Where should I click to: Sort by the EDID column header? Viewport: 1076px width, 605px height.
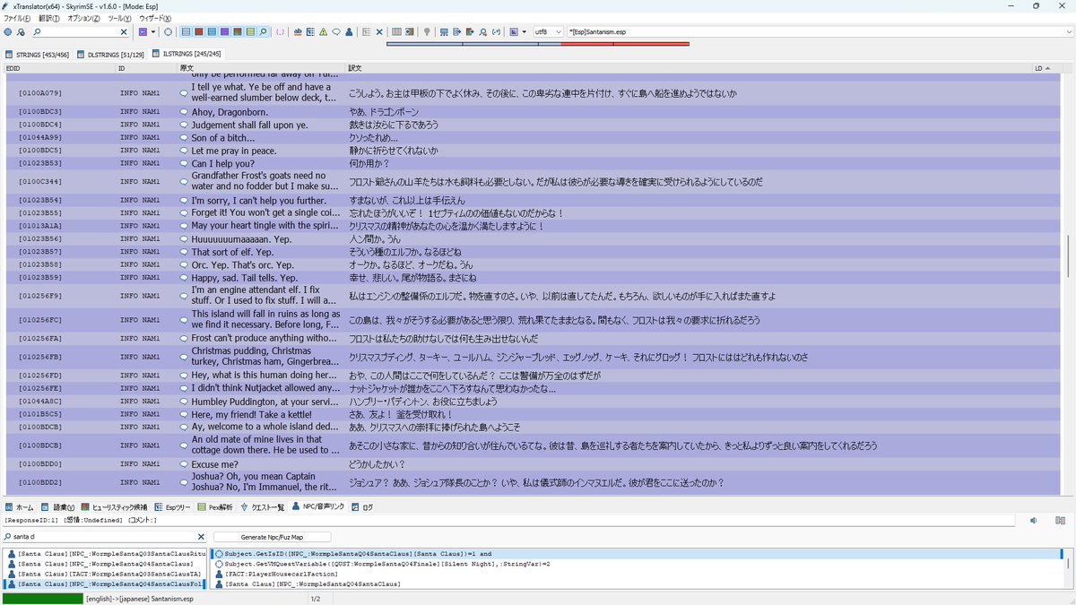[59, 68]
